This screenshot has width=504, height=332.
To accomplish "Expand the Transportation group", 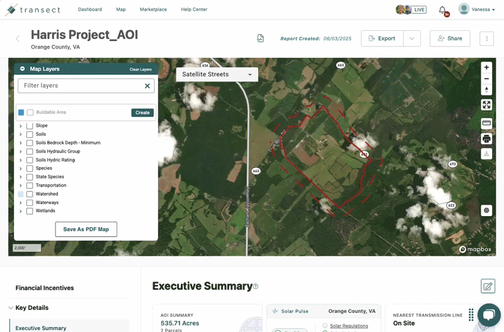I will 21,186.
